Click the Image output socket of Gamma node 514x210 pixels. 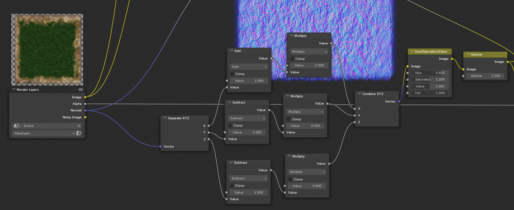point(507,62)
